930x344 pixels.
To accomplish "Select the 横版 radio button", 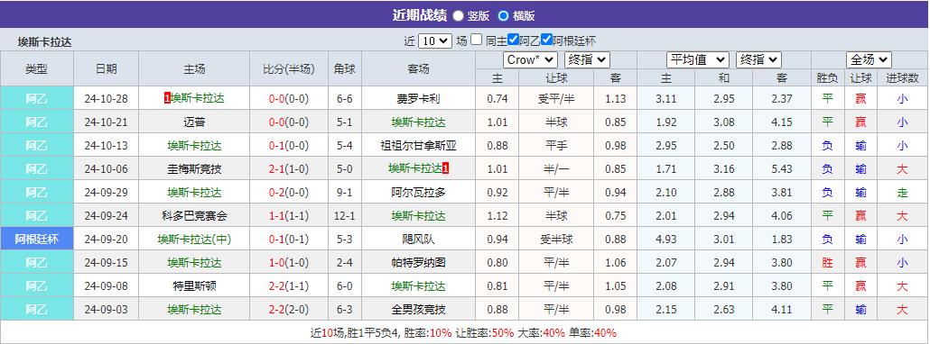I will (503, 16).
